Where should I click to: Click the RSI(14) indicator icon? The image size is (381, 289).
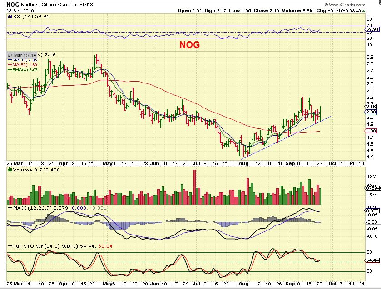(x=10, y=16)
